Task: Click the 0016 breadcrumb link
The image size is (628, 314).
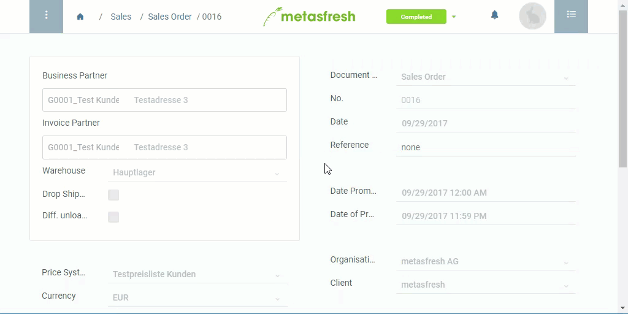Action: click(212, 17)
